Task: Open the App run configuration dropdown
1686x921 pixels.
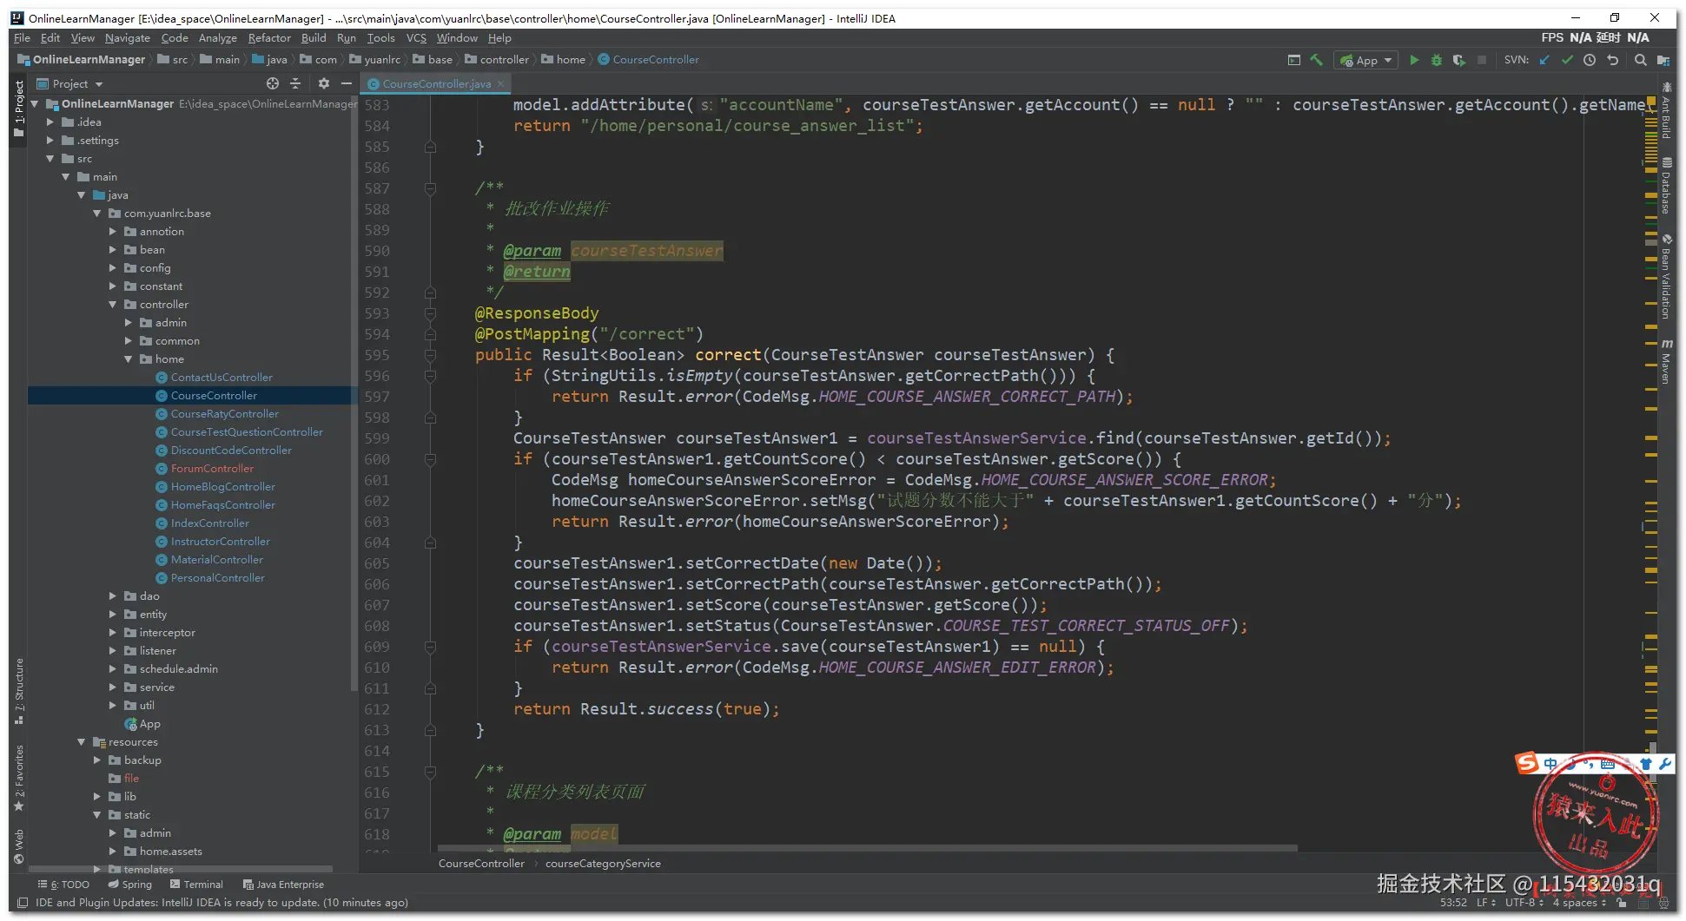Action: (x=1367, y=60)
